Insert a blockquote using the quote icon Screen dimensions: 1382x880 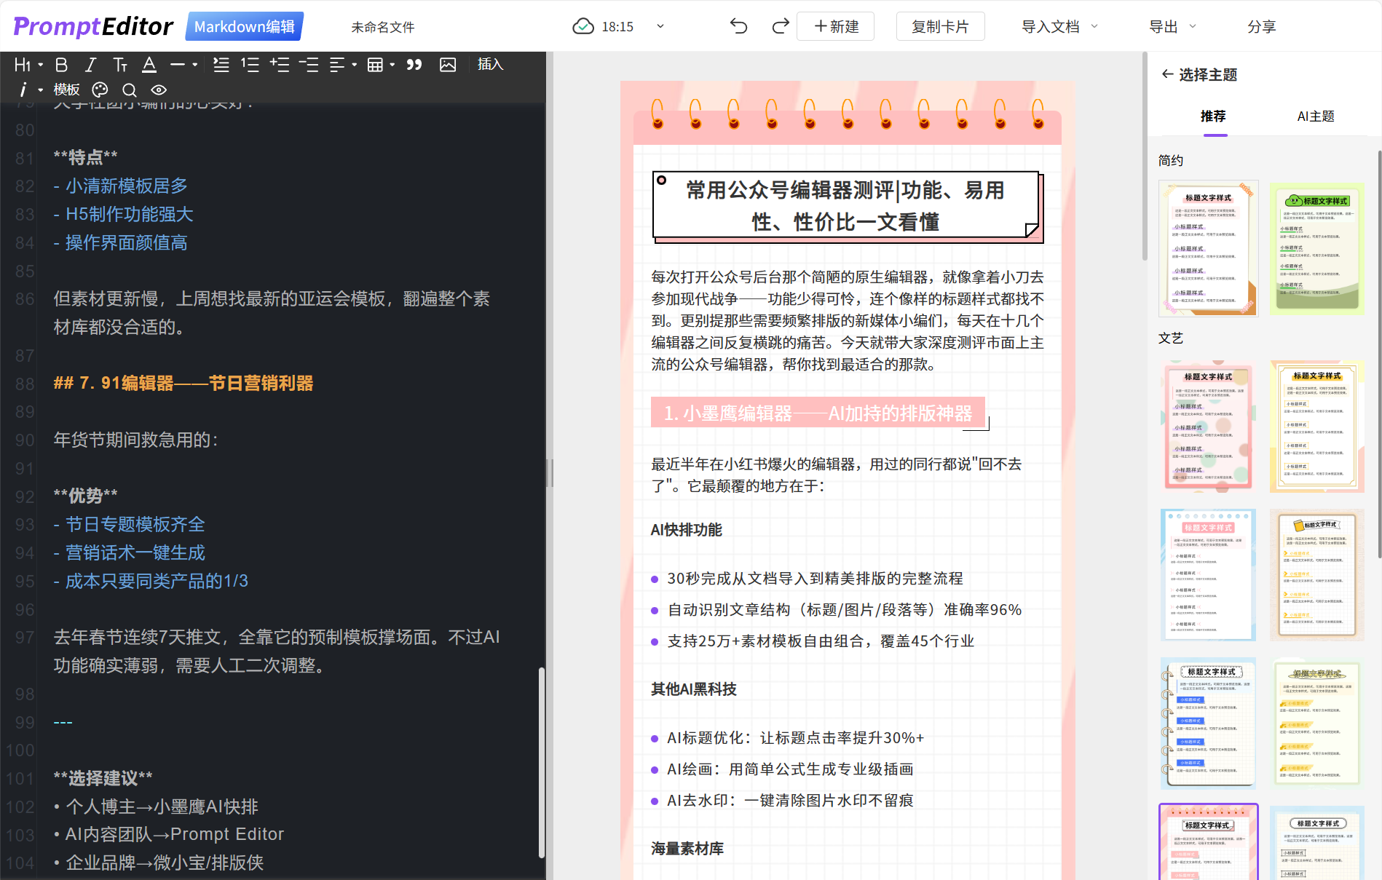414,65
